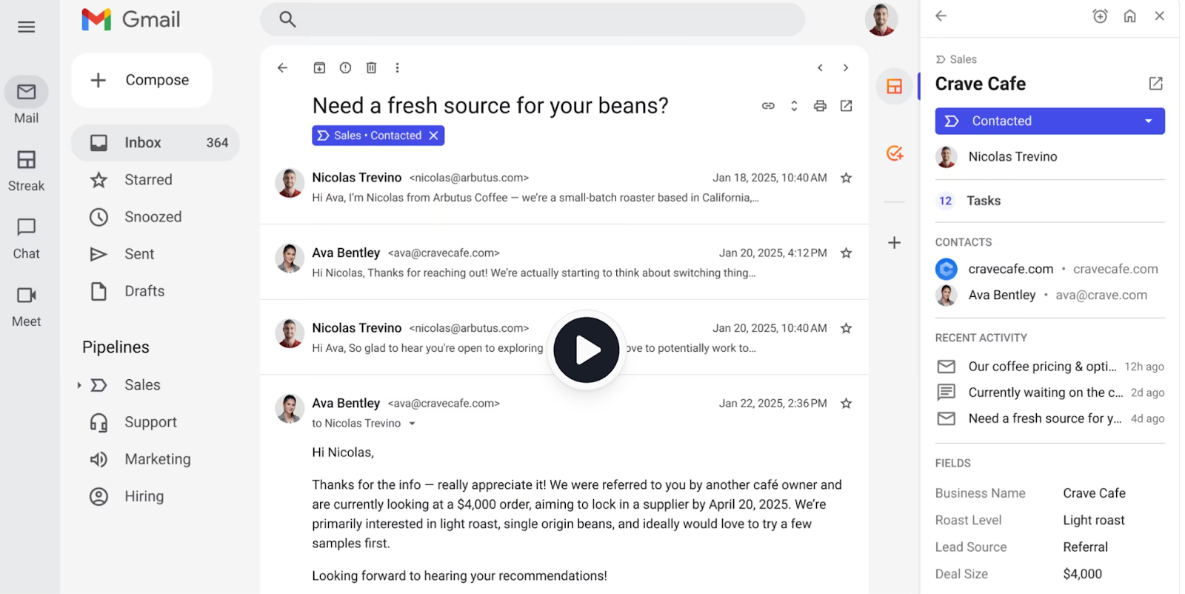Star Ava's Jan 20 4:12 PM message
The width and height of the screenshot is (1185, 594).
pos(846,253)
